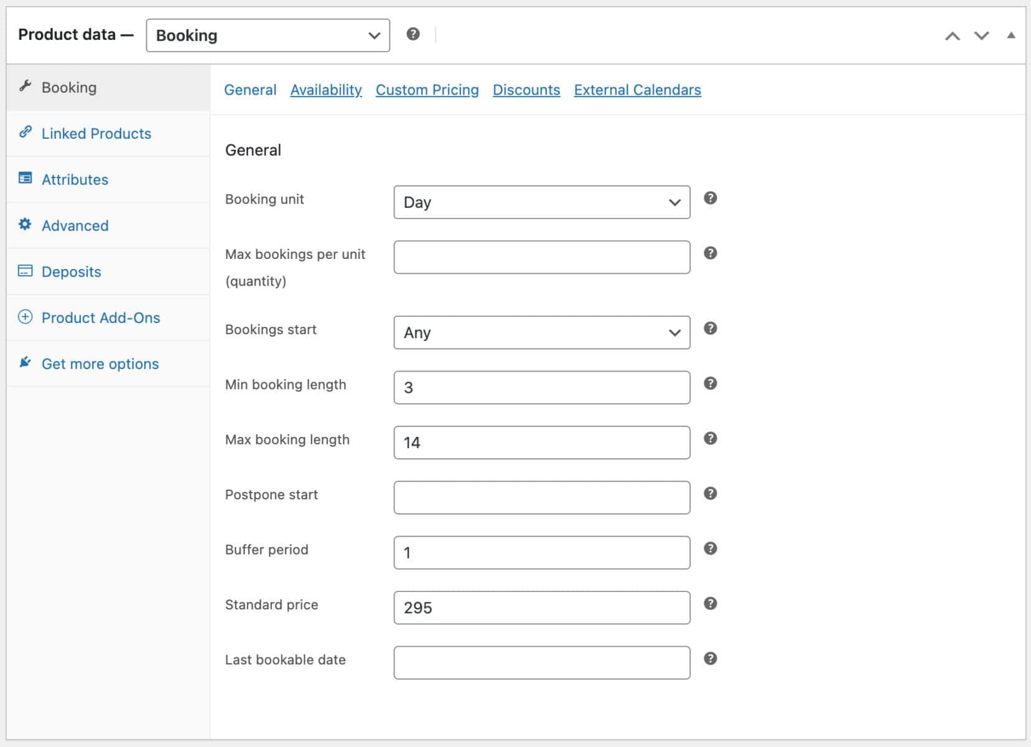Click help icon beside product type selector
1031x747 pixels.
click(413, 34)
